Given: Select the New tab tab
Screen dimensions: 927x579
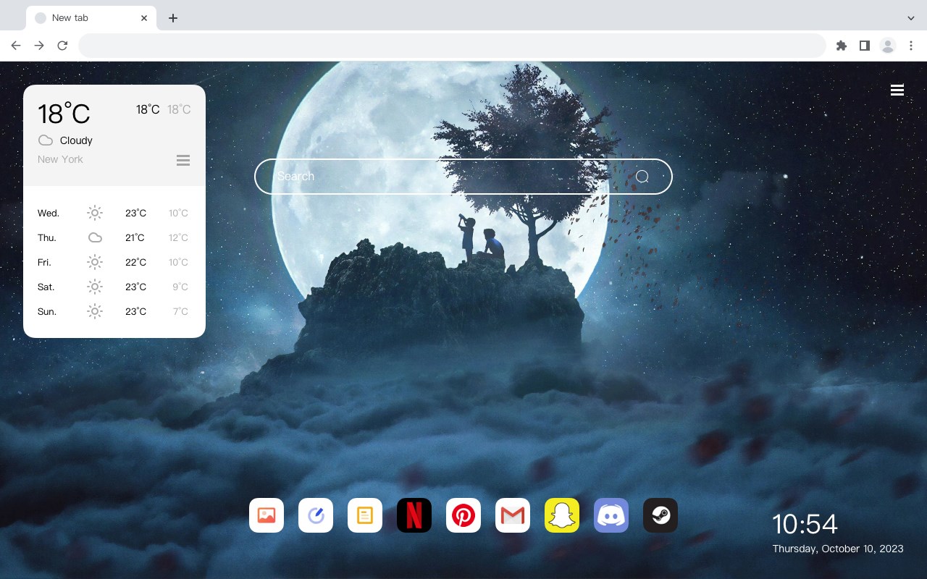Looking at the screenshot, I should [x=91, y=18].
